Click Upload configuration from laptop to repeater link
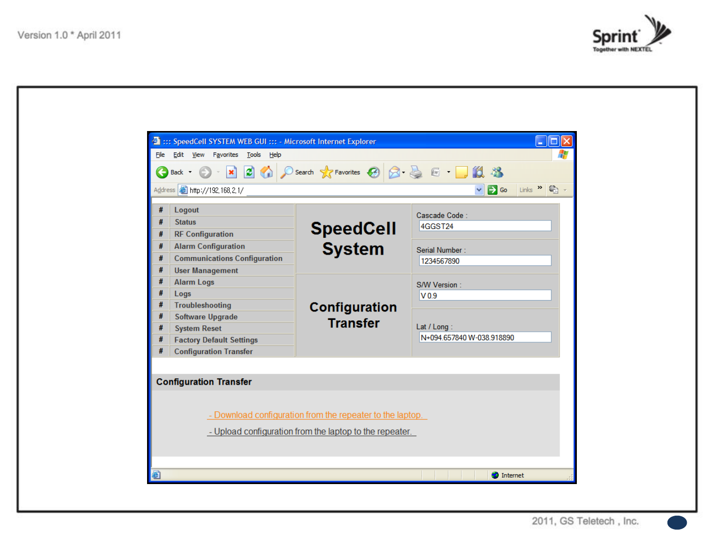 [311, 432]
